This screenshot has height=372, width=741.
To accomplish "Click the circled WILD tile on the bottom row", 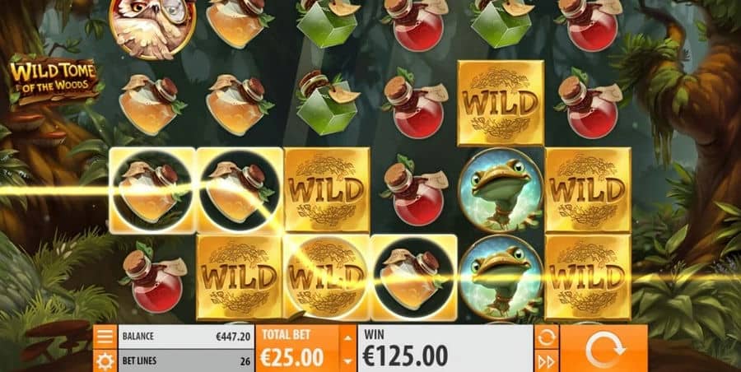I will coord(327,278).
